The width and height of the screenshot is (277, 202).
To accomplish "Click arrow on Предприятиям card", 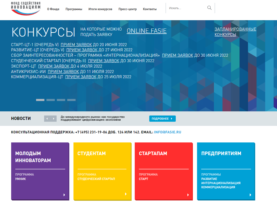I will 250,195.
